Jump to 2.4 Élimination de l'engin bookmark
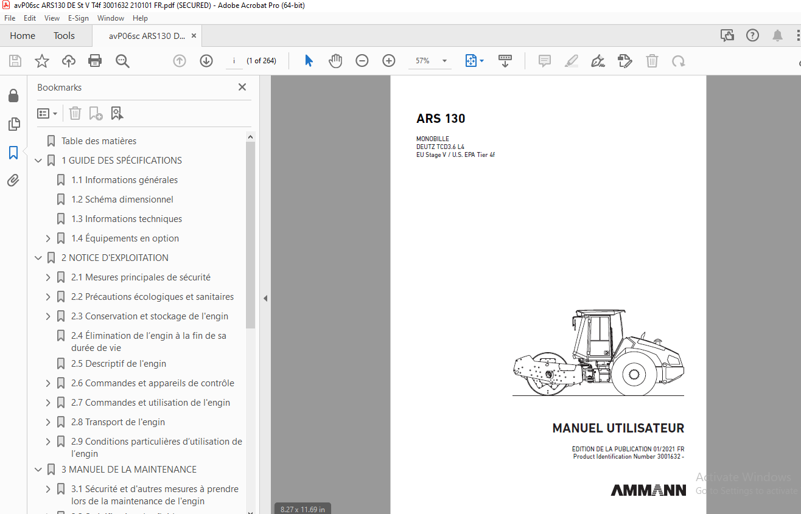 149,342
